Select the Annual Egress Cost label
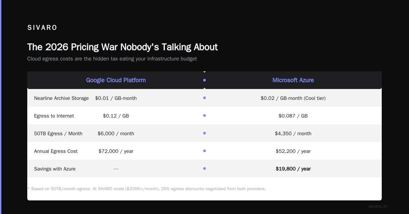Viewport: 409px width, 214px height. (56, 151)
